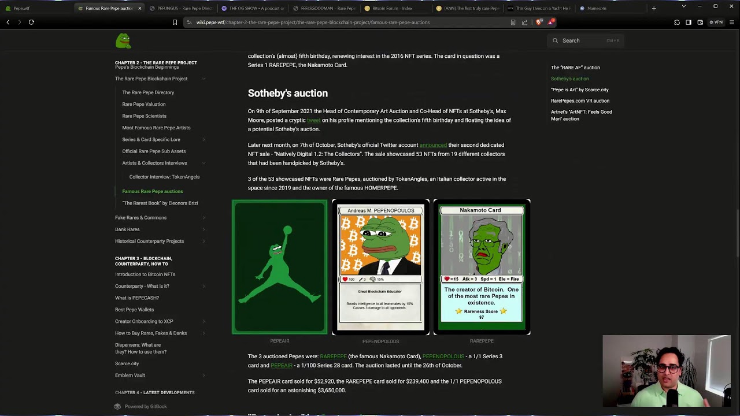The image size is (740, 416).
Task: Select Famous Rare Pepe auctions in sidebar
Action: coord(153,191)
